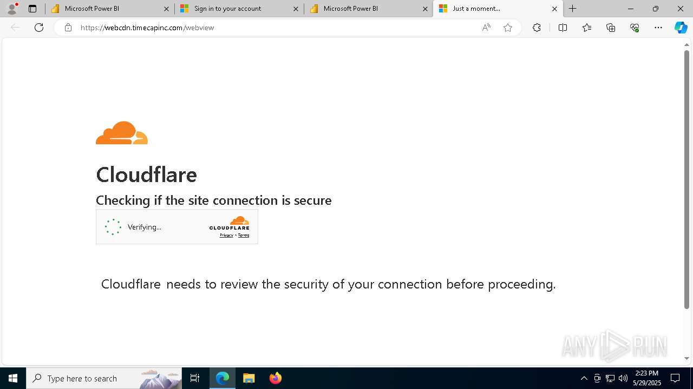Add this page to favorites star
693x389 pixels.
[x=508, y=28]
